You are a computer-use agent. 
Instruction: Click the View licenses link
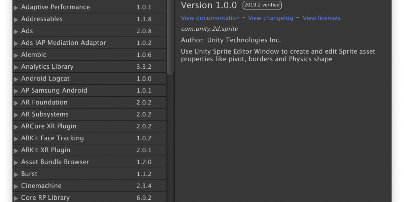tap(321, 18)
